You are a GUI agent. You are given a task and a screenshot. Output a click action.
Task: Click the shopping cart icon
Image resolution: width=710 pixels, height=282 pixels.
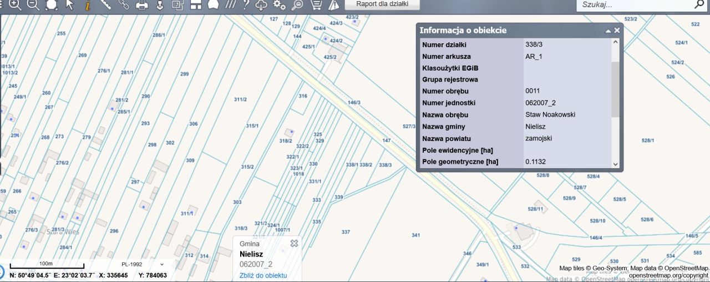pyautogui.click(x=316, y=5)
